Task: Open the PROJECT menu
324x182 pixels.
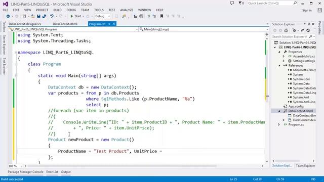Action: 42,10
